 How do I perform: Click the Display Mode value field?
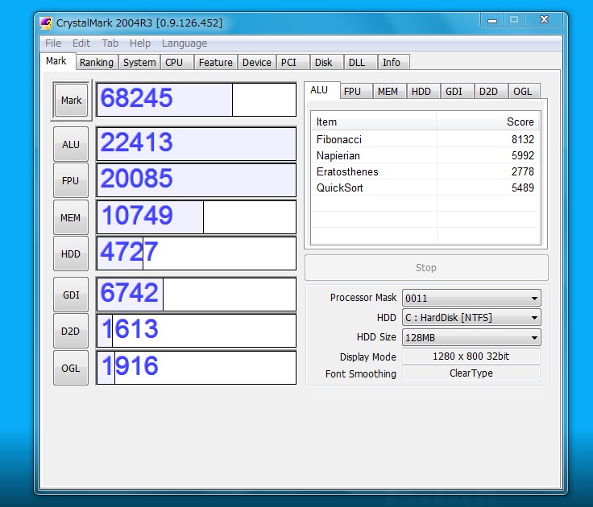pyautogui.click(x=471, y=357)
